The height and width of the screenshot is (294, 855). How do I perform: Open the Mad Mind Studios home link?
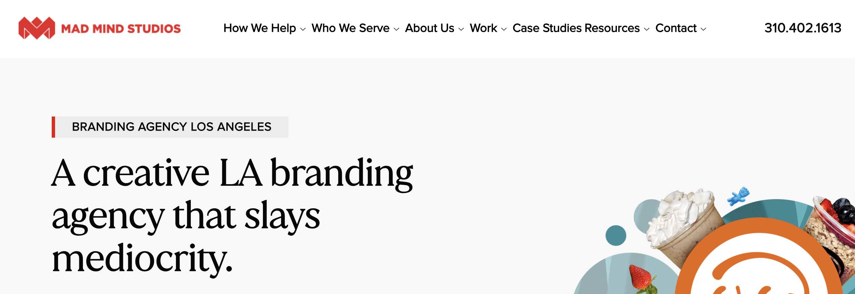click(99, 28)
